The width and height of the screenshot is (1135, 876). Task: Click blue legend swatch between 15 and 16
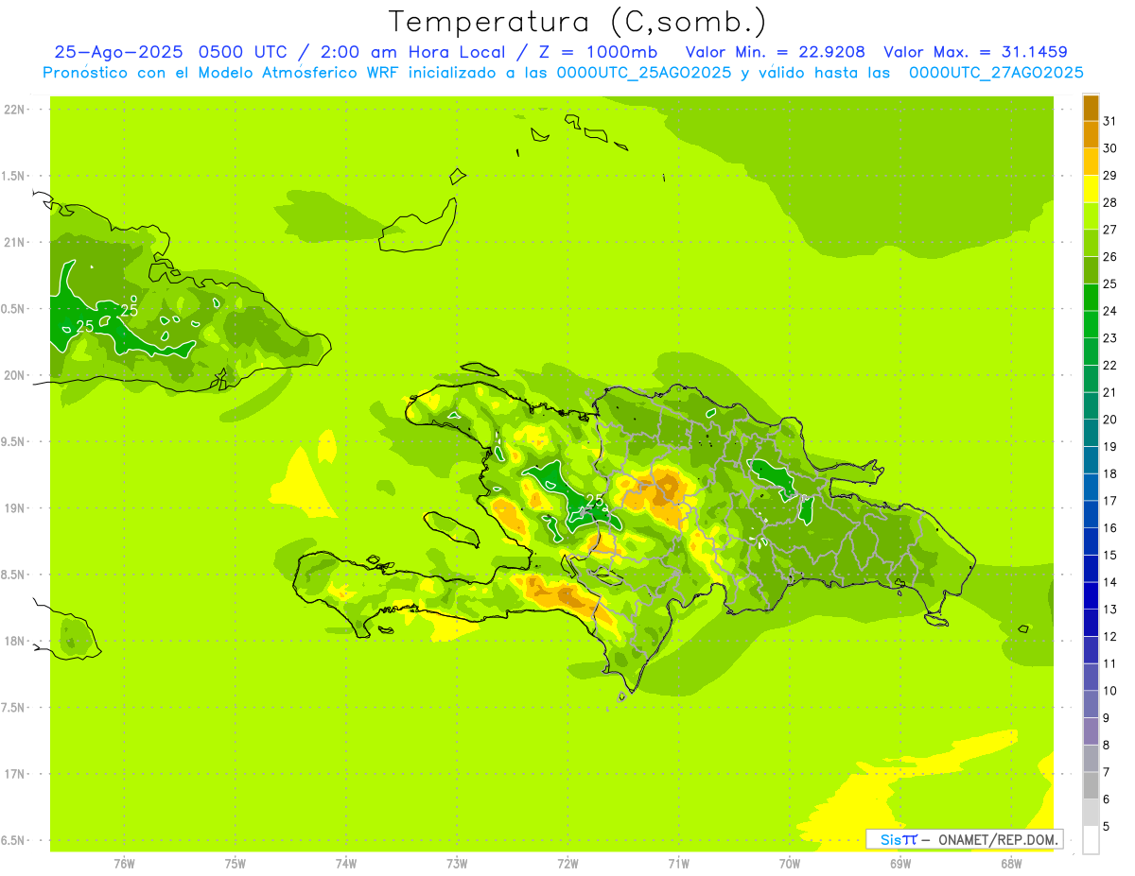tap(1091, 541)
